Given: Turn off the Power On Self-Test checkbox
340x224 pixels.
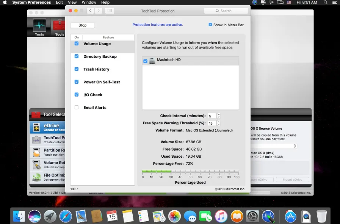Looking at the screenshot, I should [x=77, y=82].
